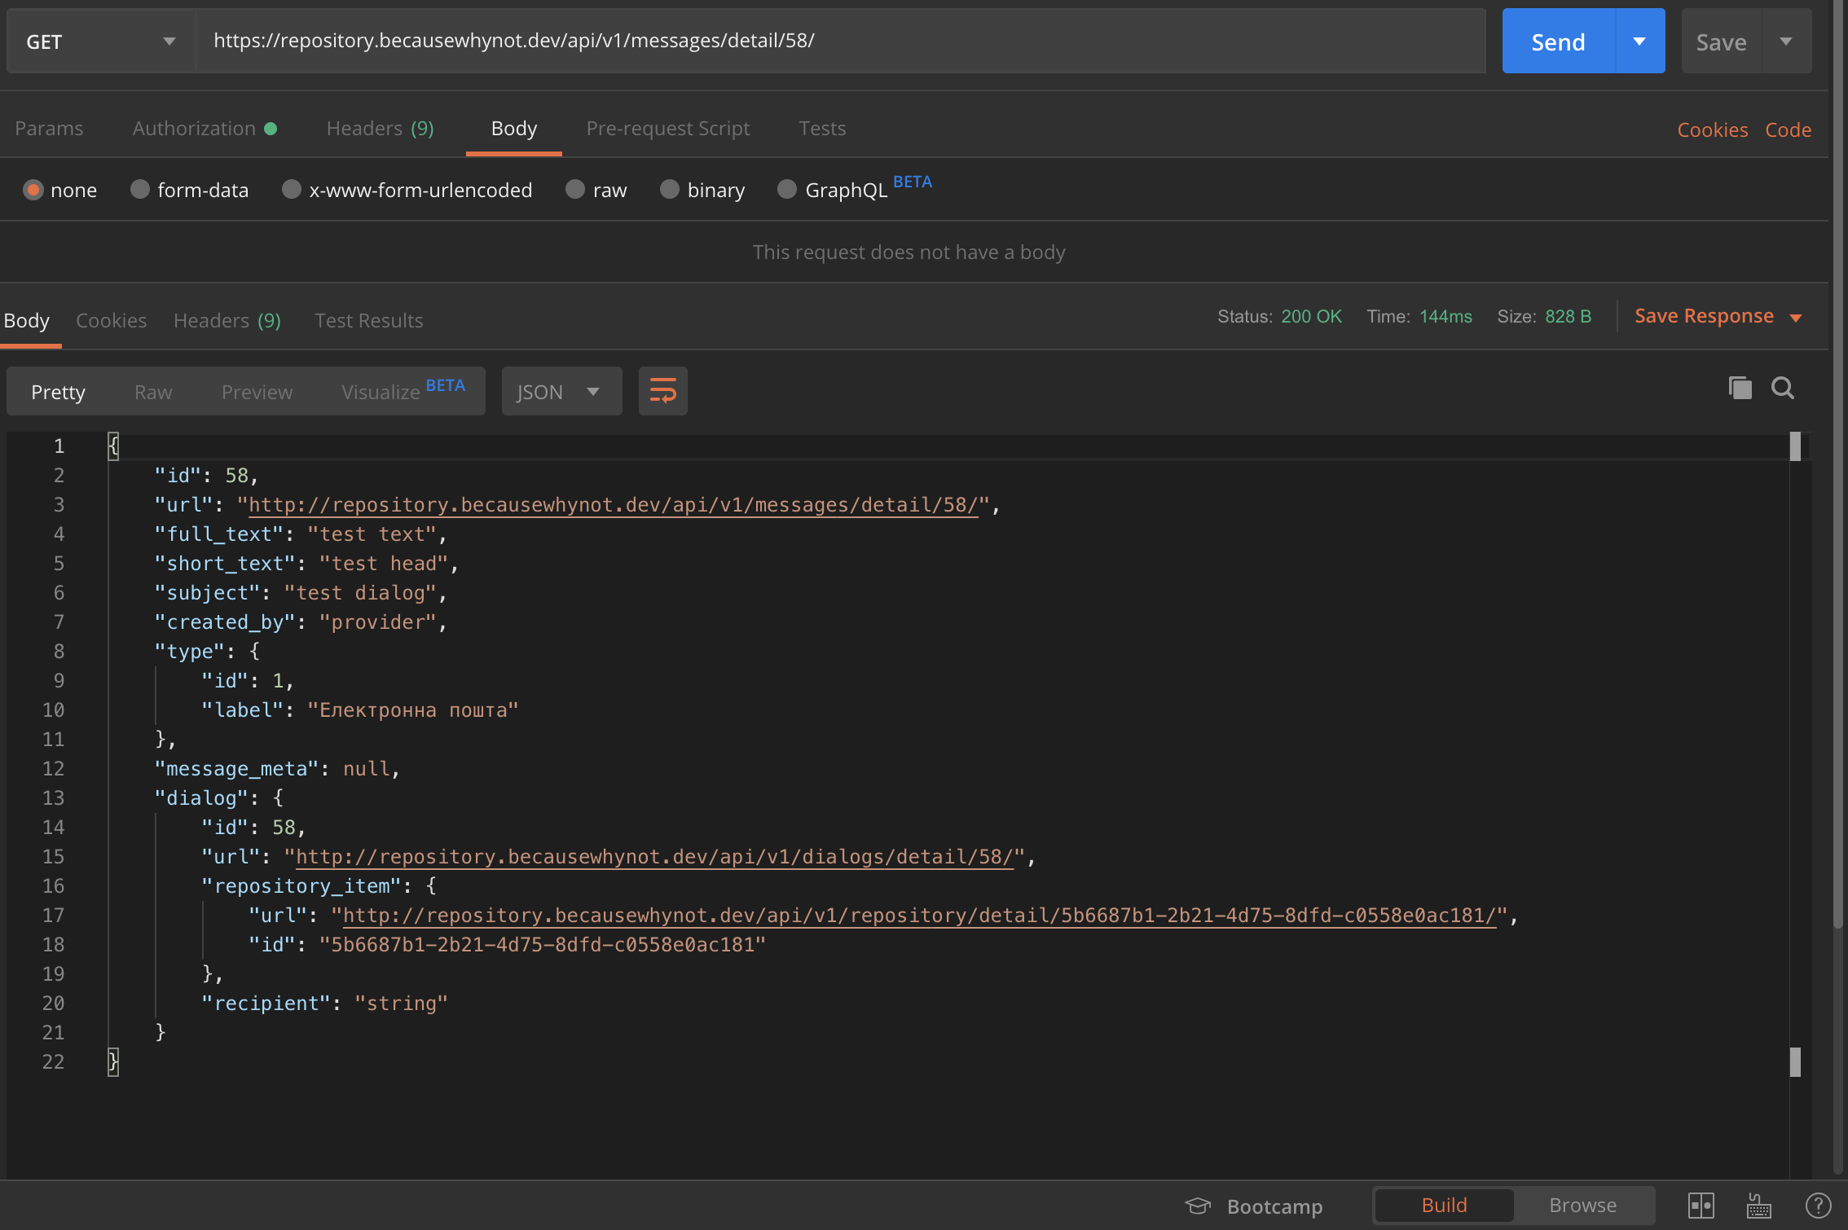
Task: Open Bootcamp from the bottom bar
Action: [1254, 1206]
